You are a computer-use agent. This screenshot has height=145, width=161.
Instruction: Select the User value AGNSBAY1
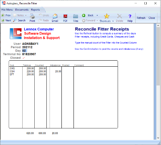click(x=30, y=44)
